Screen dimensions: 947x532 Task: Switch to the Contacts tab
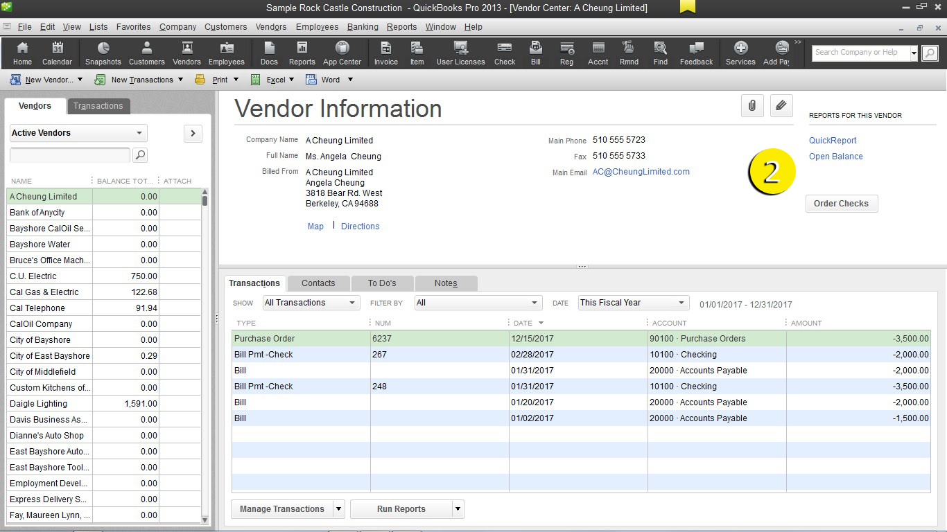pos(318,283)
